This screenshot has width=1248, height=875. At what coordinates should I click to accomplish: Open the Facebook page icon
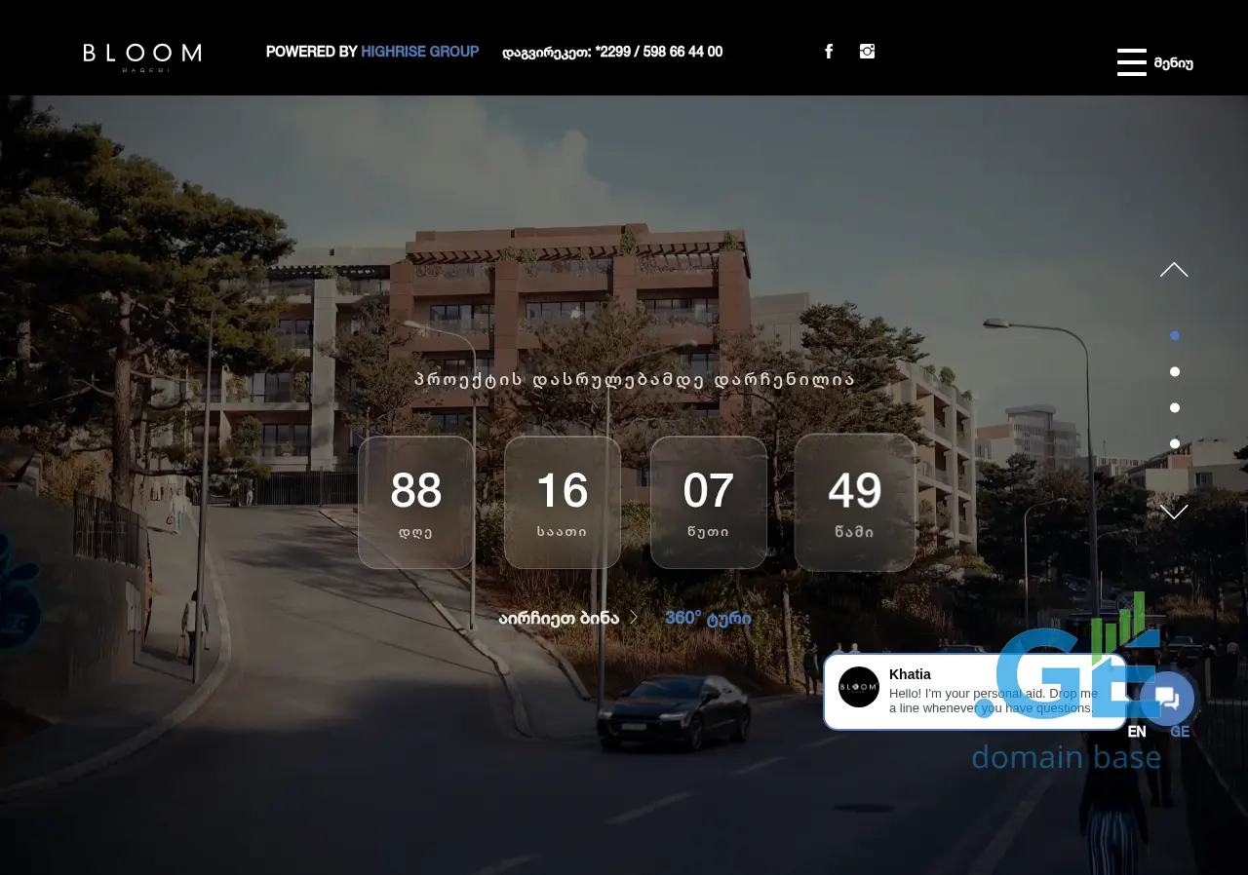click(829, 52)
